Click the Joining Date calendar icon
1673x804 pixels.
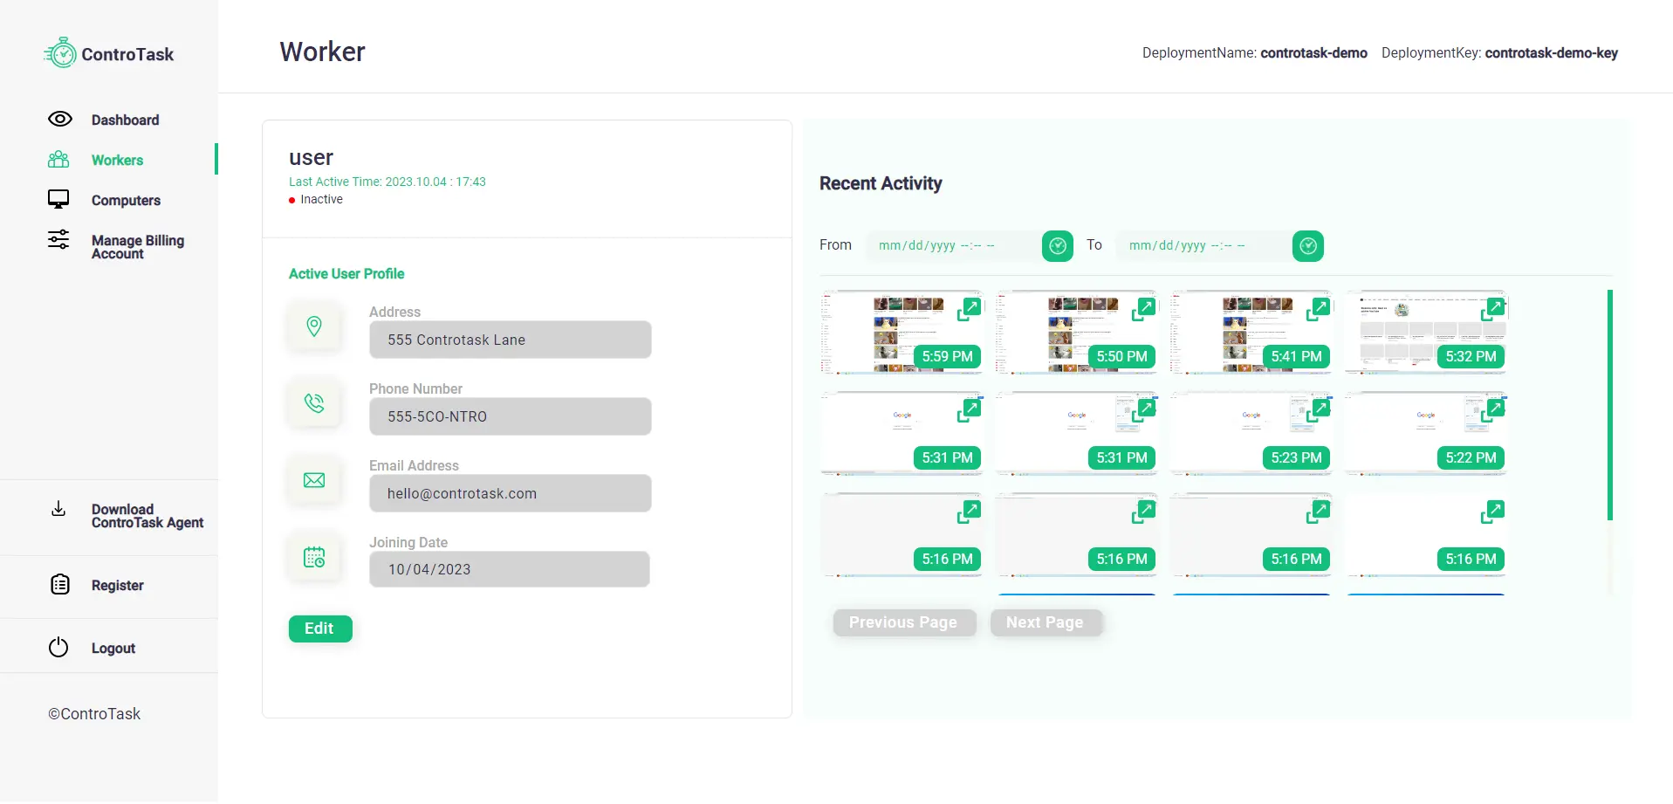[314, 556]
